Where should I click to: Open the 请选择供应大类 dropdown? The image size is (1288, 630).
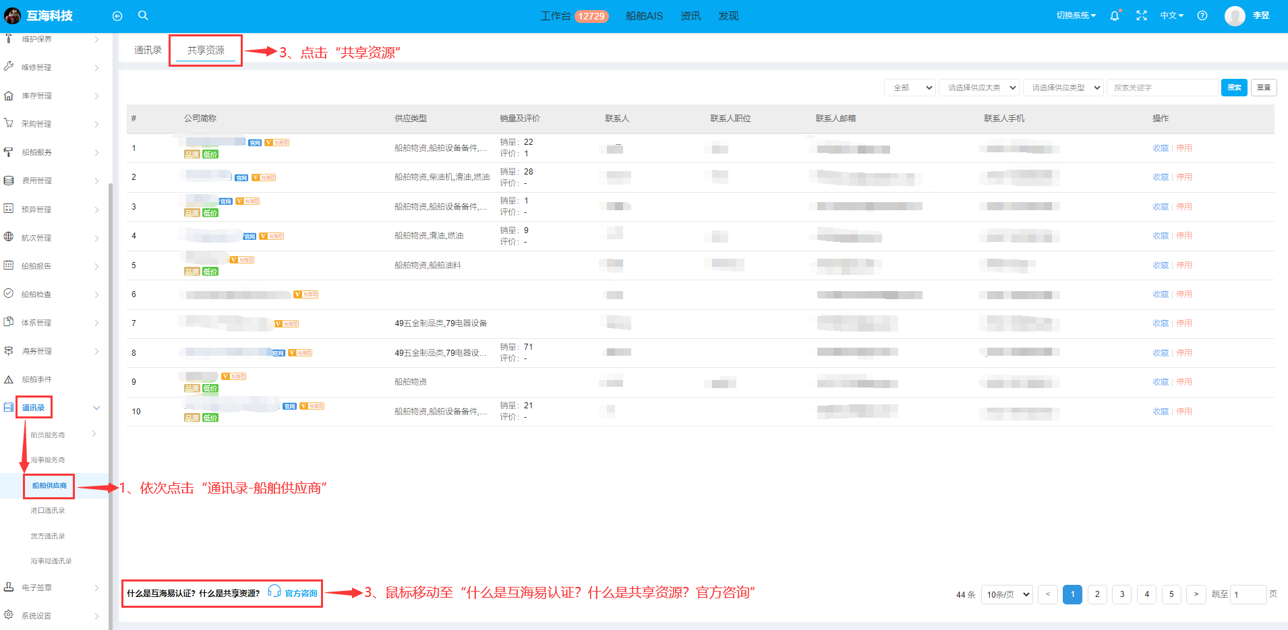tap(979, 88)
